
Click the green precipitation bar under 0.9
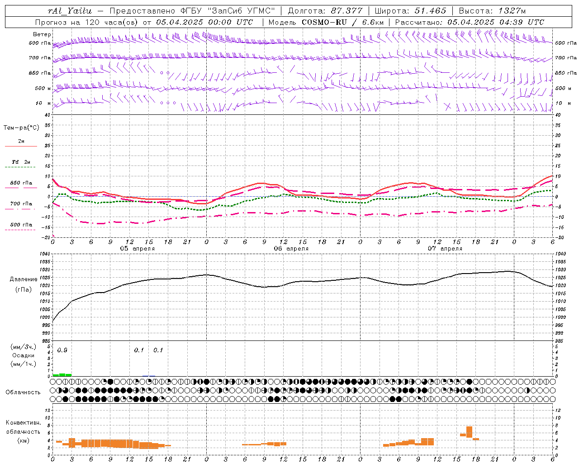point(62,375)
